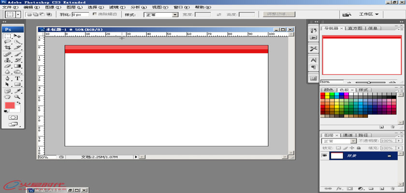Toggle lock transparent pixels in Layers panel
This screenshot has height=193, width=406.
pyautogui.click(x=339, y=148)
